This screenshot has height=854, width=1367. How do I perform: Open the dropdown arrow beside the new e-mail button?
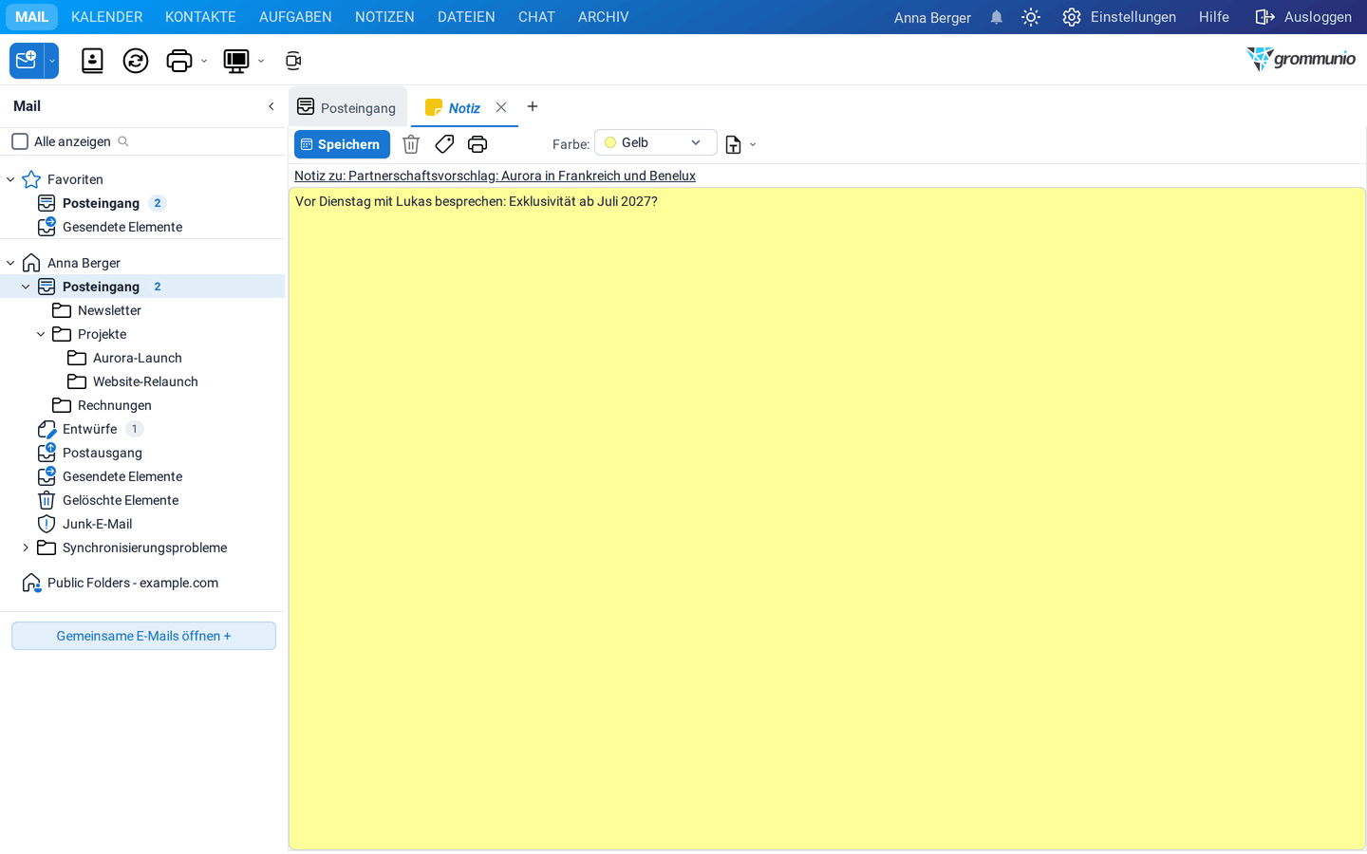pyautogui.click(x=52, y=61)
